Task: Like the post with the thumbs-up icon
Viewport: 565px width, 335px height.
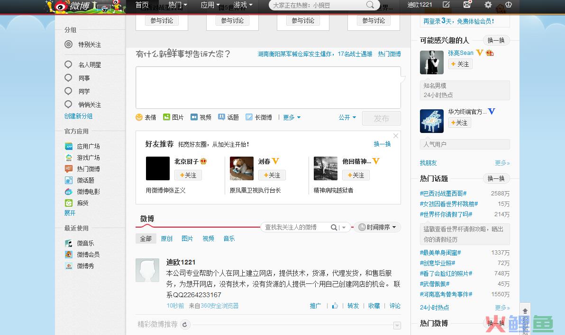Action: click(335, 306)
